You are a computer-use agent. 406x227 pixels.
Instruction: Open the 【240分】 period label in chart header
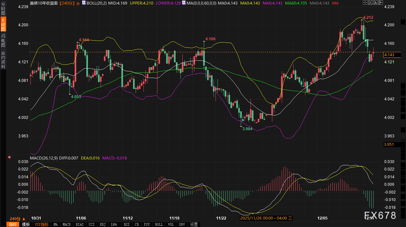68,3
